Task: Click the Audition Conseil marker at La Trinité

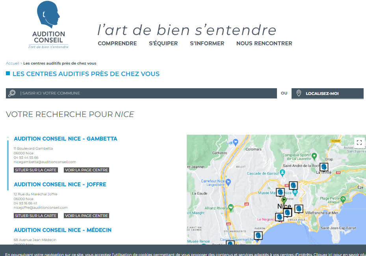Action: point(323,167)
